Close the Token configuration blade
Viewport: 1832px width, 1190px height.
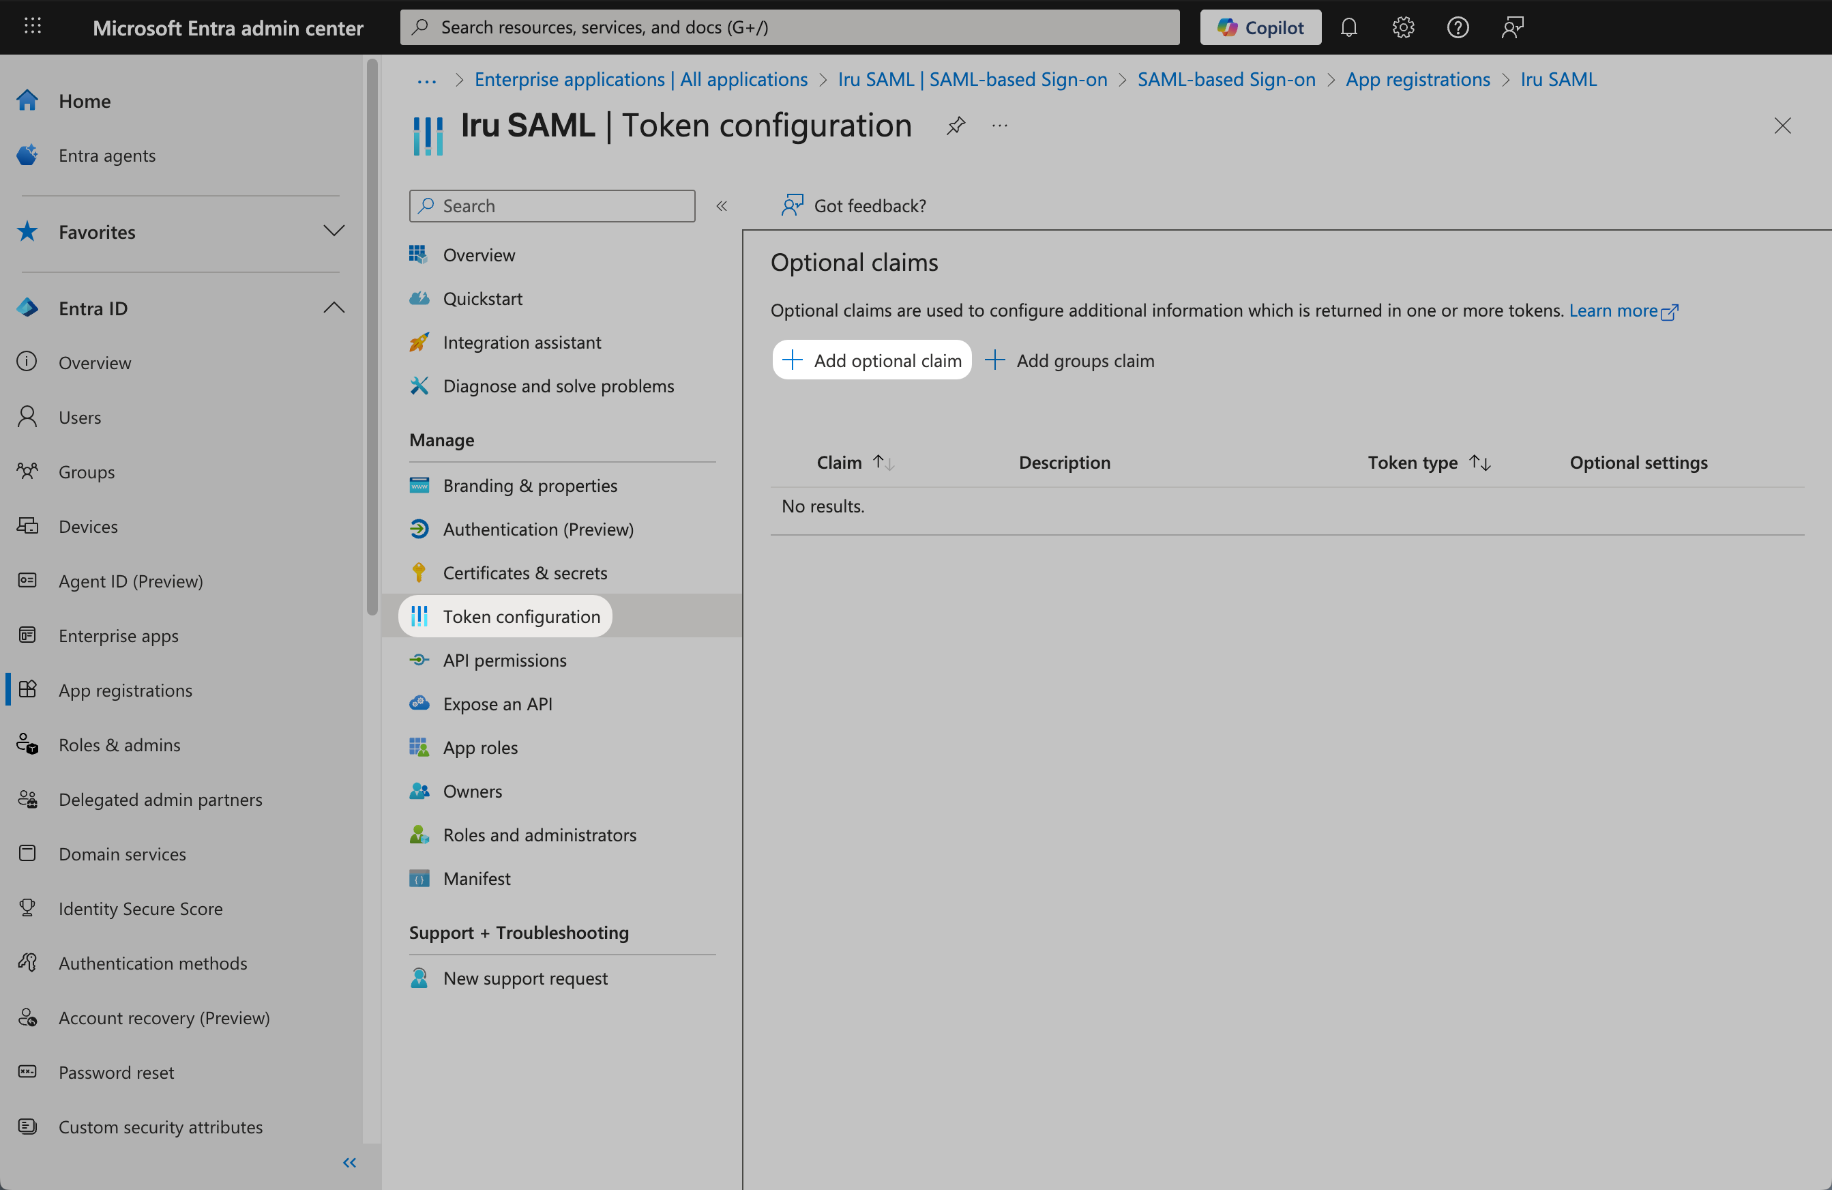coord(1783,126)
